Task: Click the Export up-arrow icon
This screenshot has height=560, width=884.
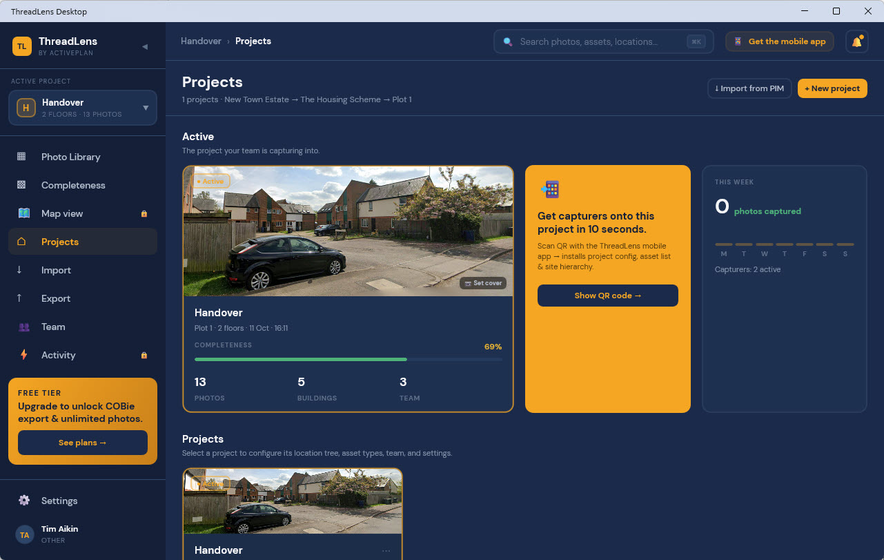Action: coord(19,298)
